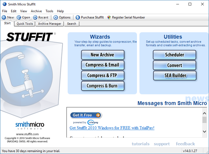Open the tutorials link
Screen dimensions: 209x154
pos(141,144)
